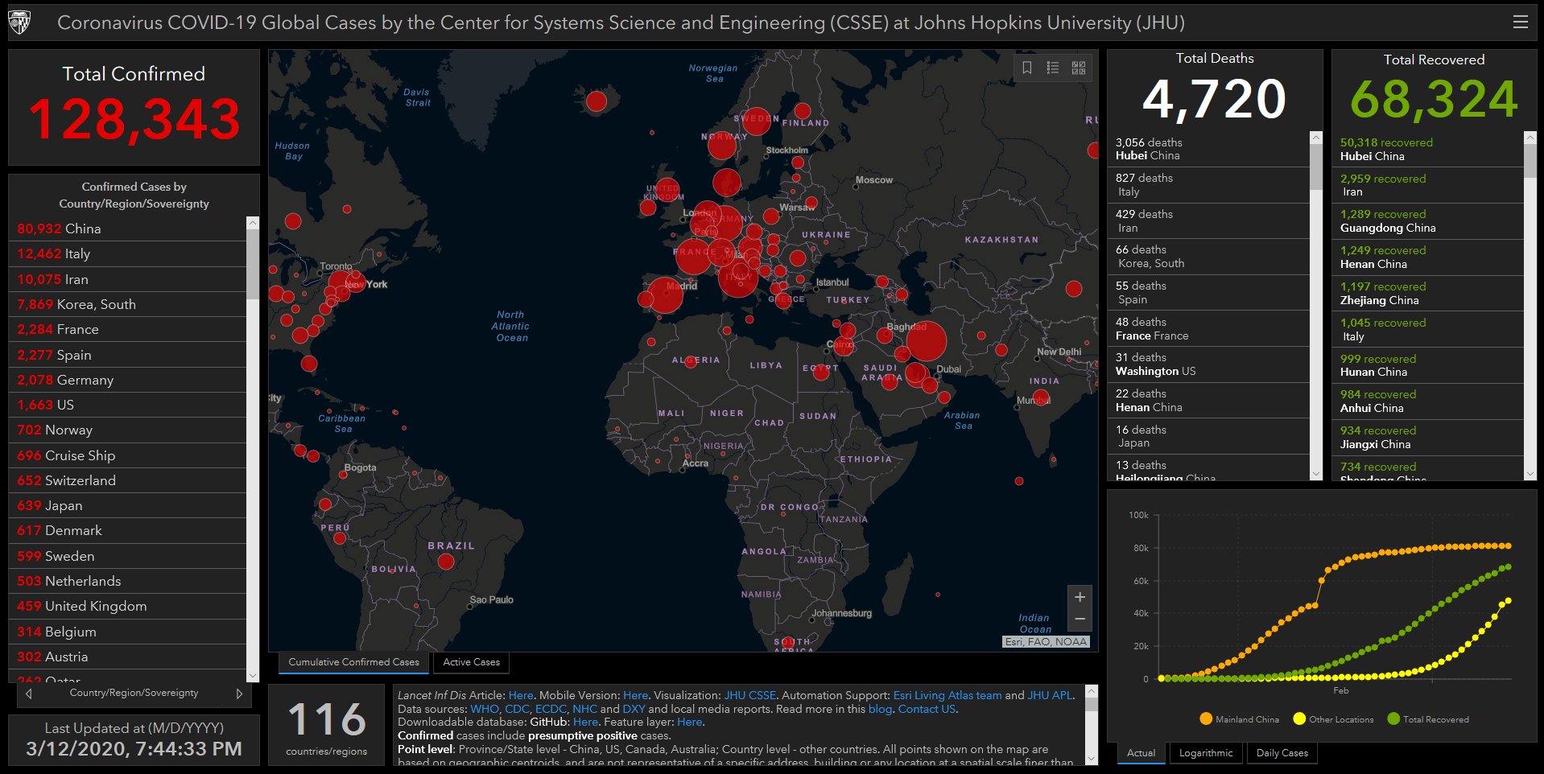
Task: Click the up arrow of recovered list scrollbar
Action: [x=1530, y=138]
